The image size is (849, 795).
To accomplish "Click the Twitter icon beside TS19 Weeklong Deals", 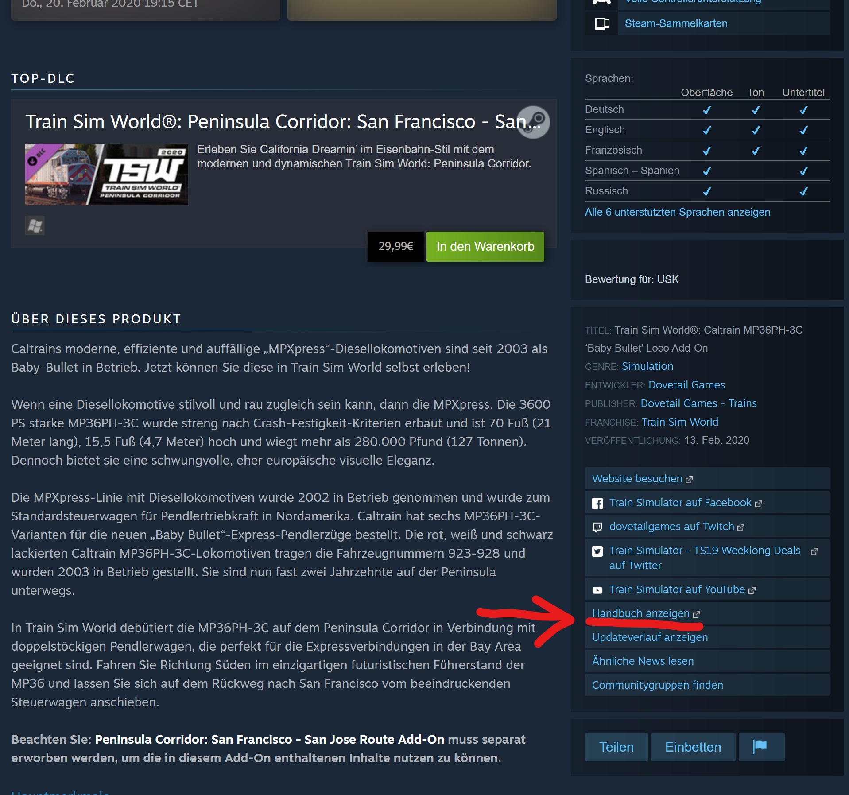I will coord(597,551).
